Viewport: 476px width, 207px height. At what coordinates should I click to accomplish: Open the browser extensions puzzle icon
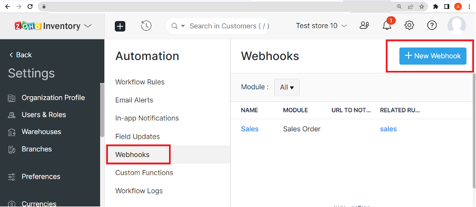tap(435, 7)
